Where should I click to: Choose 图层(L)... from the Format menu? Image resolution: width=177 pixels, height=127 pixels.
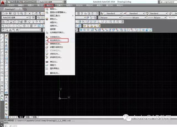(x=60, y=9)
